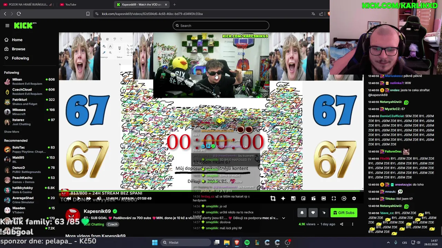This screenshot has height=248, width=442.
Task: Click the share icon in the address bar
Action: (321, 14)
